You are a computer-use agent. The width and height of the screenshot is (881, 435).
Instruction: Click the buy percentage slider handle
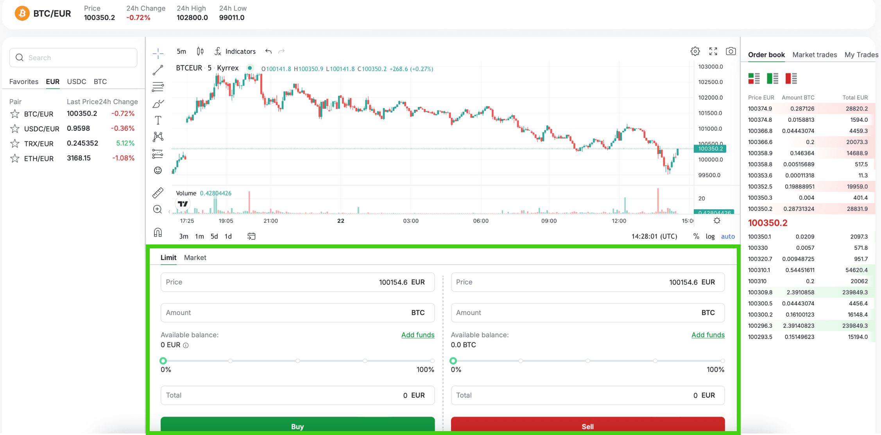pos(163,361)
